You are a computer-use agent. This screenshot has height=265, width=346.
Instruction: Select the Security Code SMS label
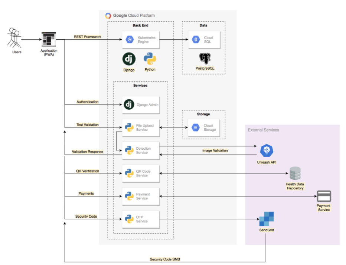tap(165, 259)
